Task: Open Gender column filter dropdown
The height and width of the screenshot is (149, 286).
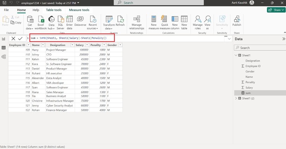Action: (120, 45)
